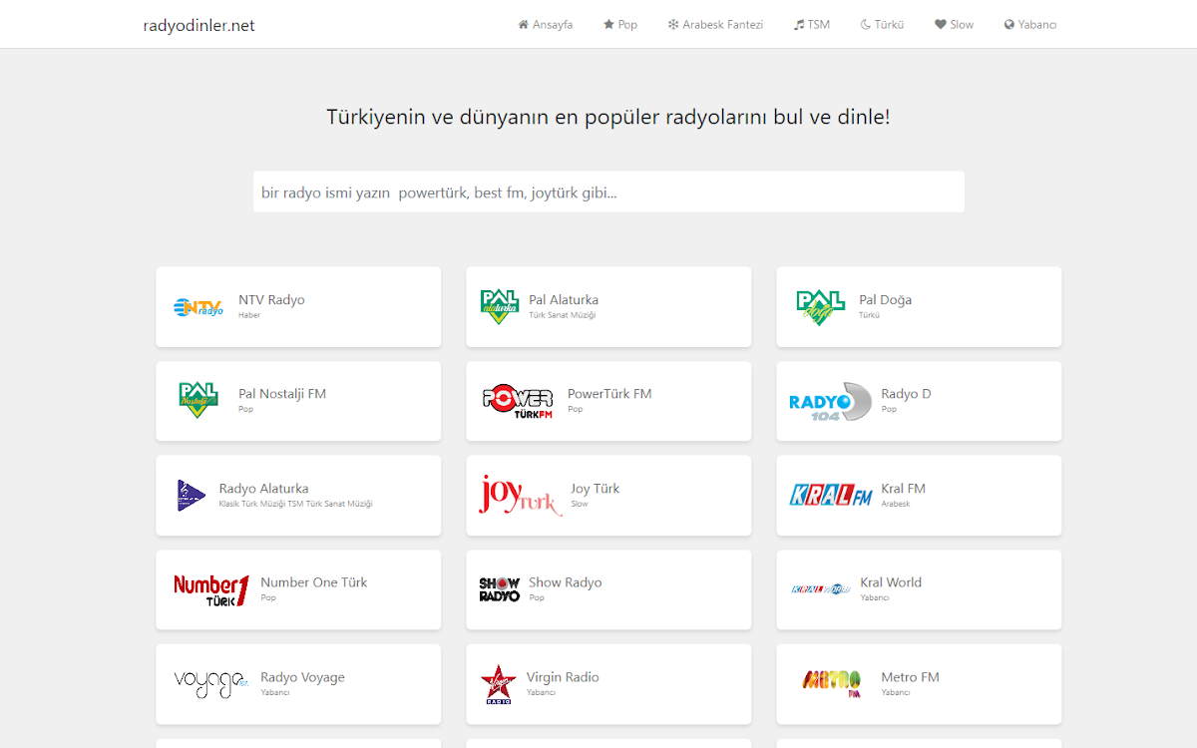Click Pop label under PowerTürk FM
The width and height of the screenshot is (1197, 748).
click(576, 409)
